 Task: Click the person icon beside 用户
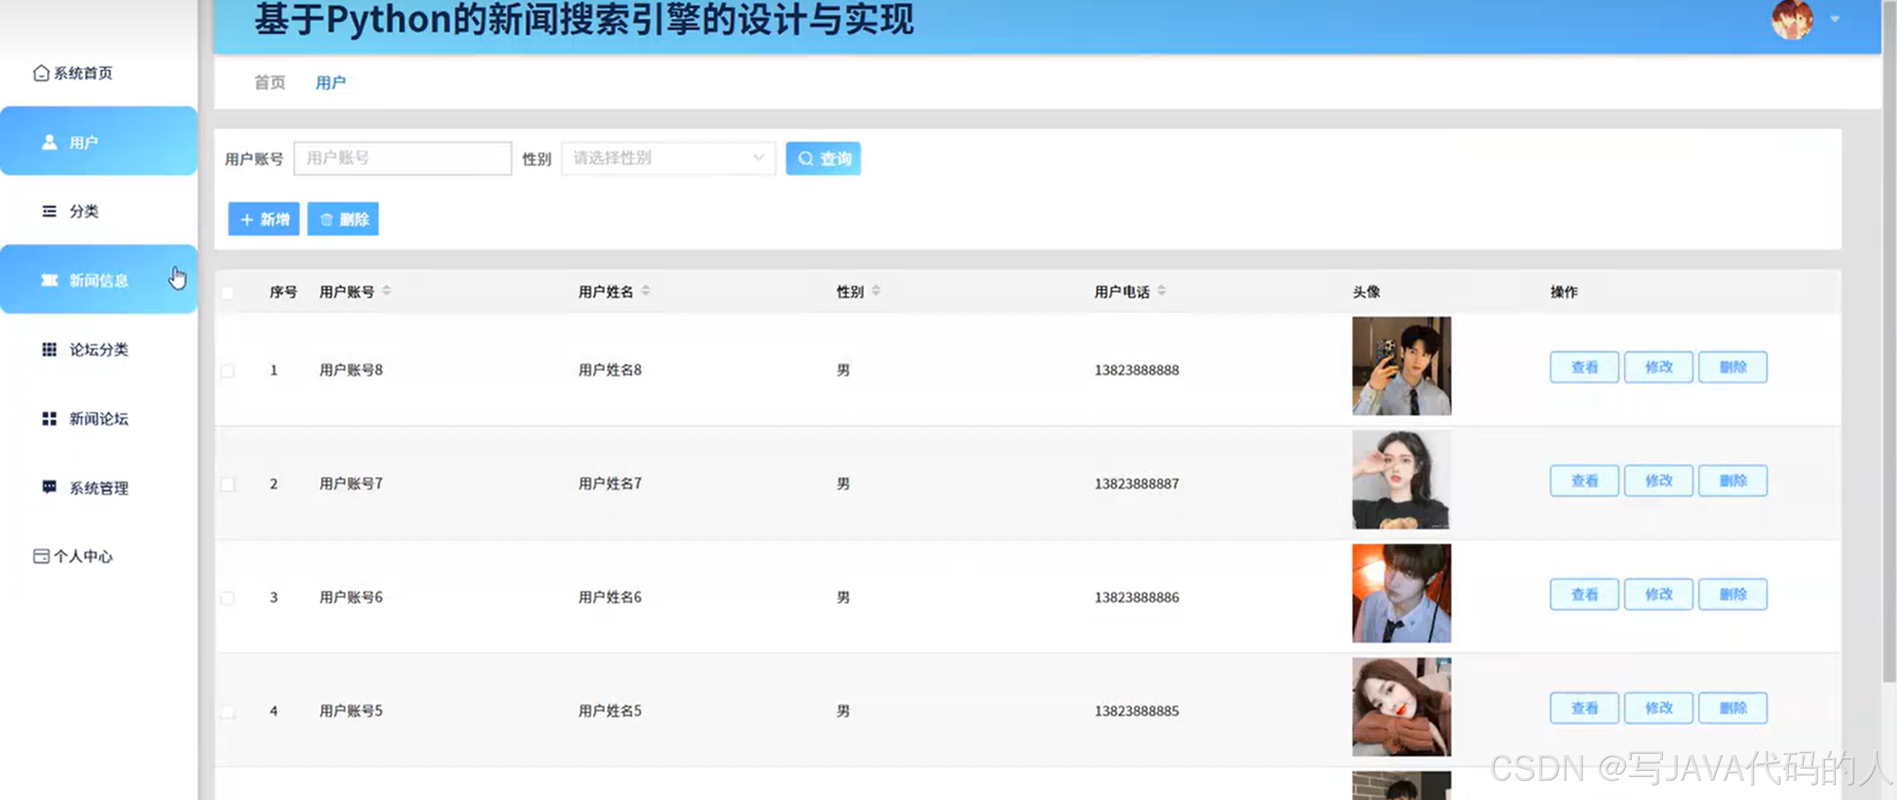pos(49,142)
